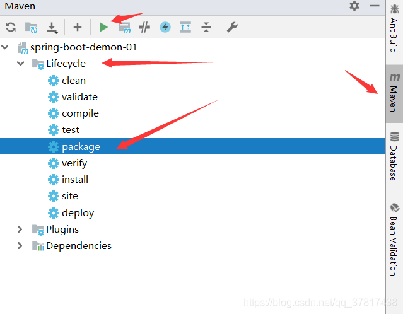Select the site lifecycle phase
Viewport: 403px width, 314px height.
tap(193, 196)
